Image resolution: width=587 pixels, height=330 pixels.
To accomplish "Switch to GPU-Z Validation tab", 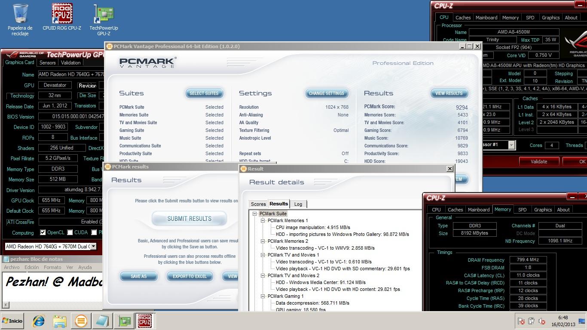I will 71,63.
